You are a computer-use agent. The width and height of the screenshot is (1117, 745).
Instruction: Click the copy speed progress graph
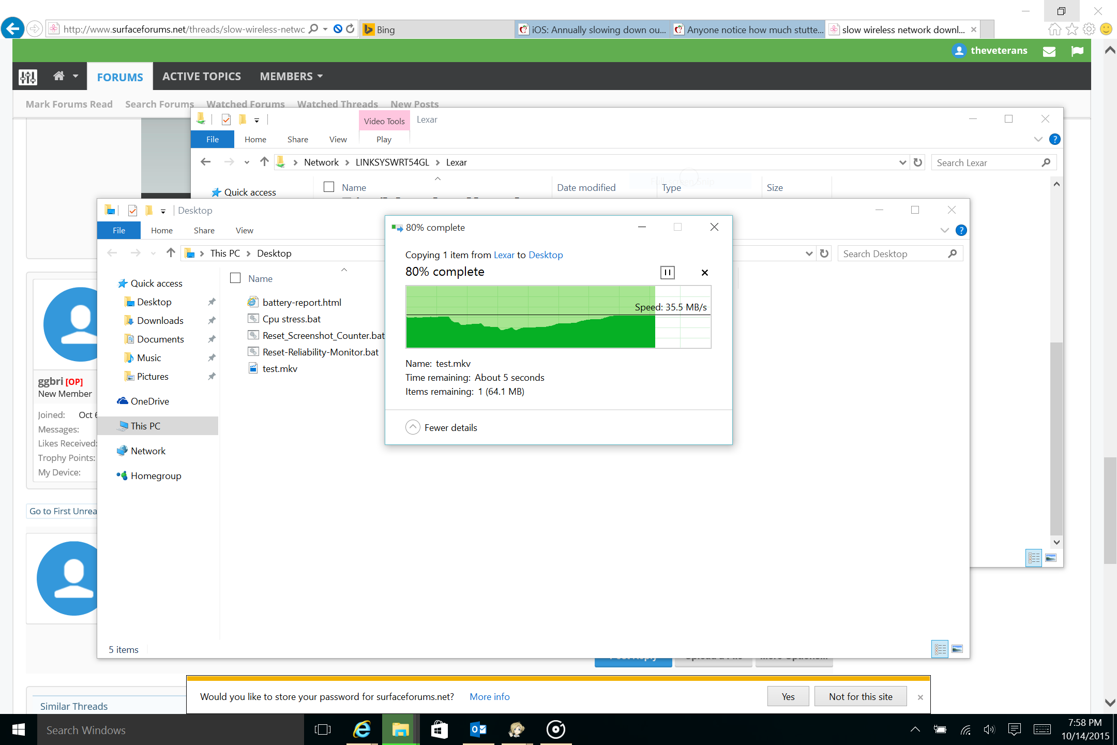(558, 317)
